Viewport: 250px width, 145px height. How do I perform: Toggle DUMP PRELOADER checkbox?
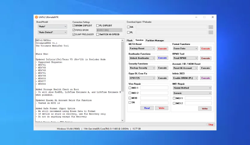click(x=74, y=34)
